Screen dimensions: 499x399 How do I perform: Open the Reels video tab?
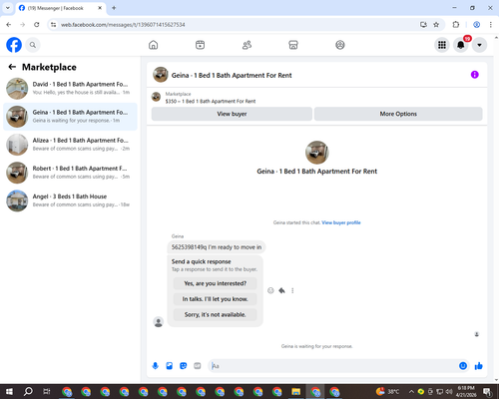(x=200, y=45)
